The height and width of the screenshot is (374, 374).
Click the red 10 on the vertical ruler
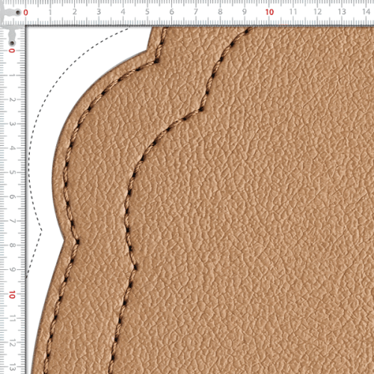(x=12, y=295)
